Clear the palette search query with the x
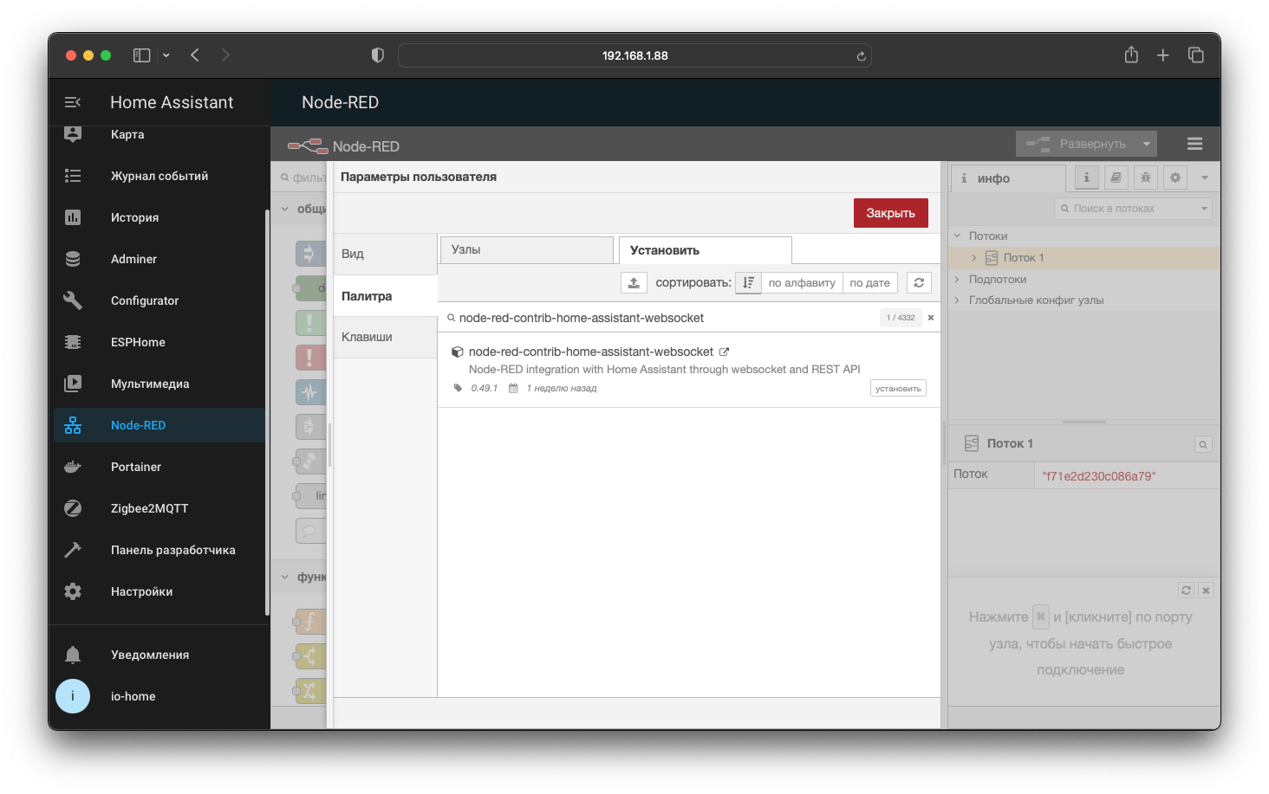Image resolution: width=1269 pixels, height=794 pixels. point(930,317)
